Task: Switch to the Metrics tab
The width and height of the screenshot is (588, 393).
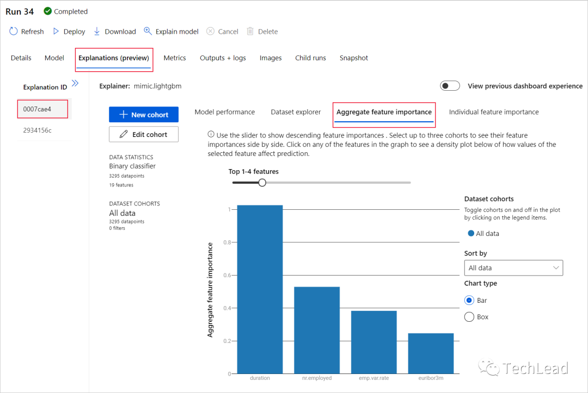Action: [x=174, y=58]
